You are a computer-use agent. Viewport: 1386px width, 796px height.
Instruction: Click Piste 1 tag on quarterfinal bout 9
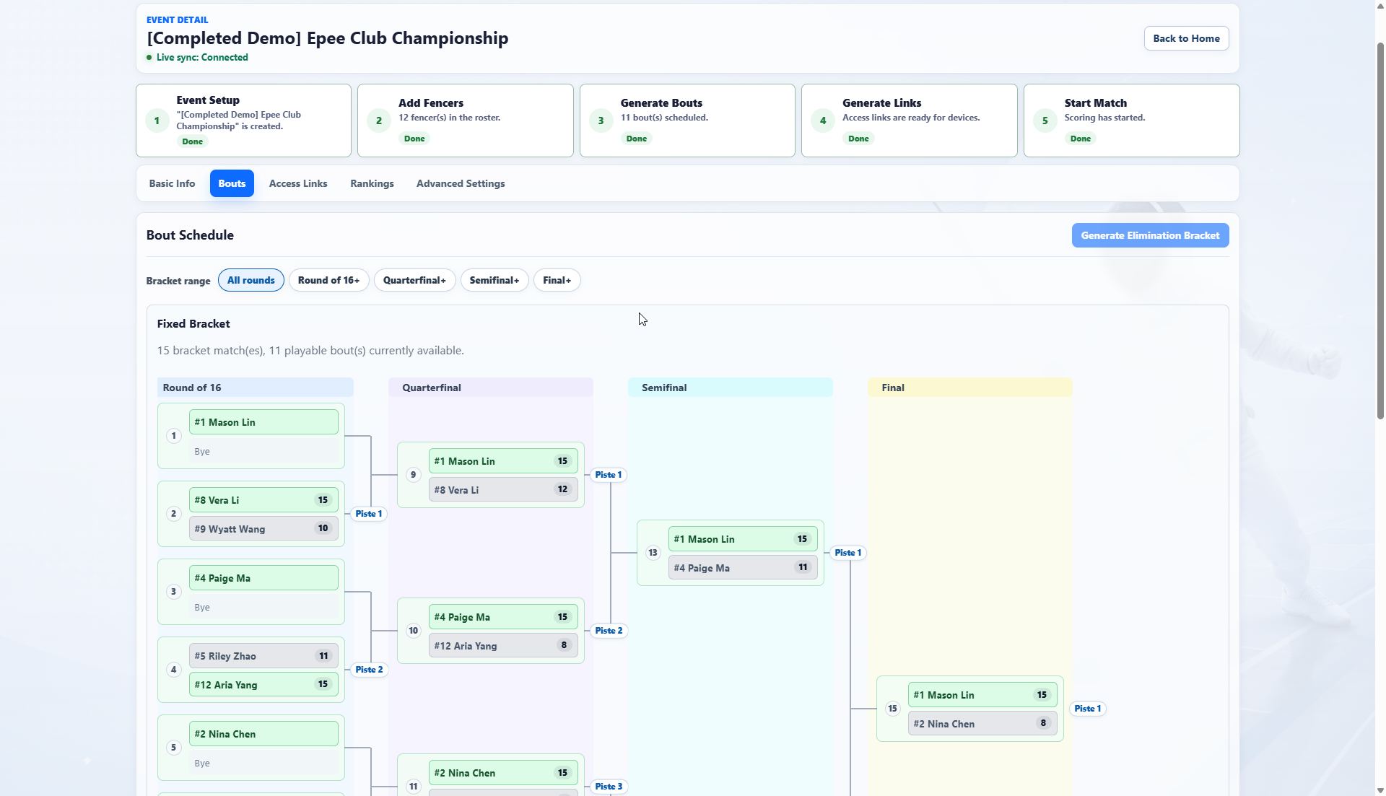[609, 475]
